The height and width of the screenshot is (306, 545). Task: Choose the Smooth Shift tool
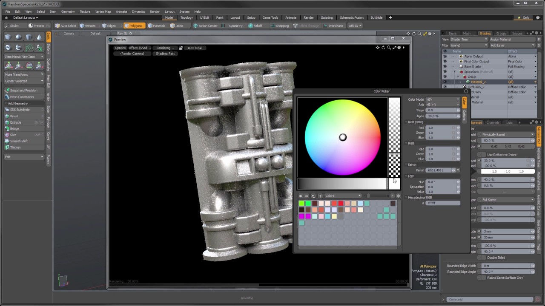click(24, 141)
